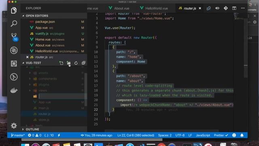Click the lightning bolt status bar icon
The height and width of the screenshot is (146, 259).
tap(59, 135)
